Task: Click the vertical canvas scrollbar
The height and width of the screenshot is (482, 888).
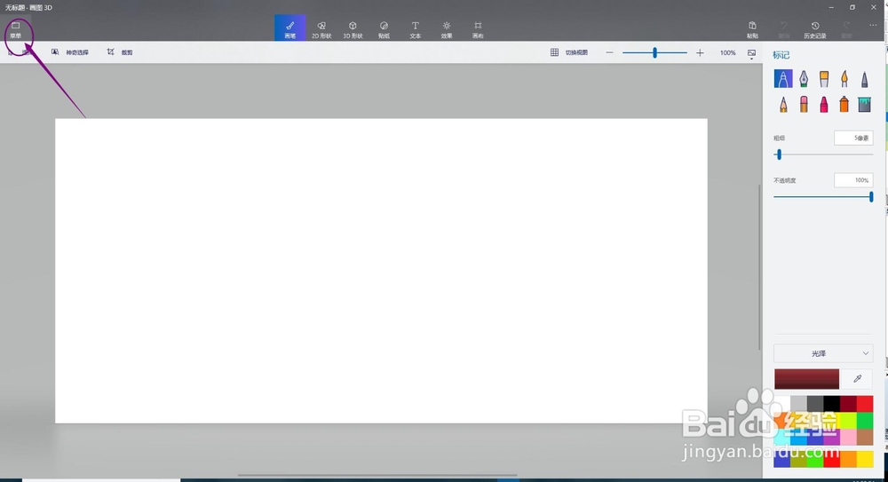Action: pos(760,267)
